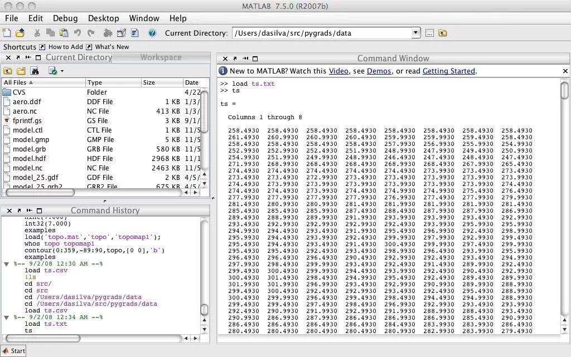Click the What's New shortcut
The image size is (571, 357).
point(108,47)
